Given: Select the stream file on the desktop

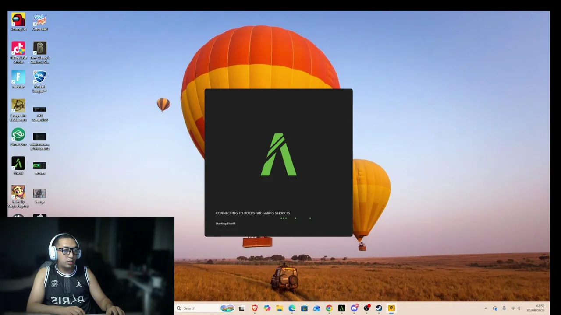Looking at the screenshot, I should pos(39,168).
